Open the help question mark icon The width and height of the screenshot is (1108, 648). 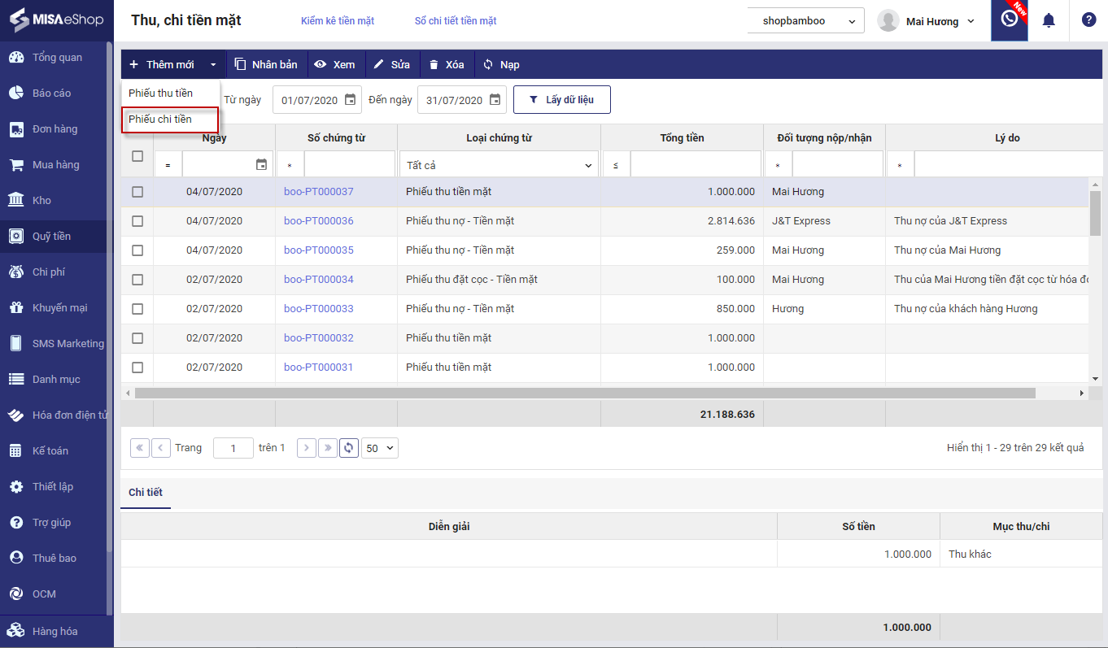pyautogui.click(x=1088, y=20)
